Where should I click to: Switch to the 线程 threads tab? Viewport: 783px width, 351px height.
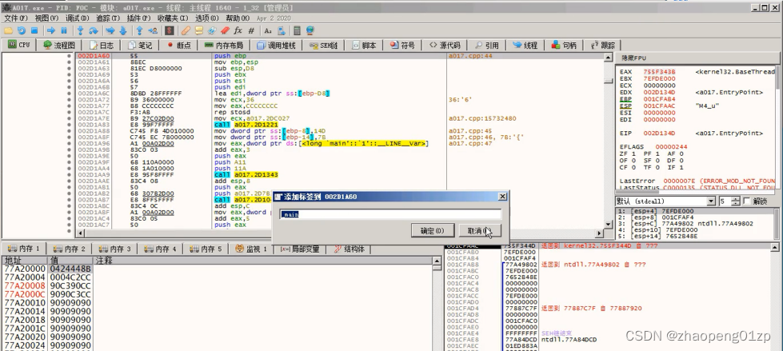pyautogui.click(x=525, y=45)
